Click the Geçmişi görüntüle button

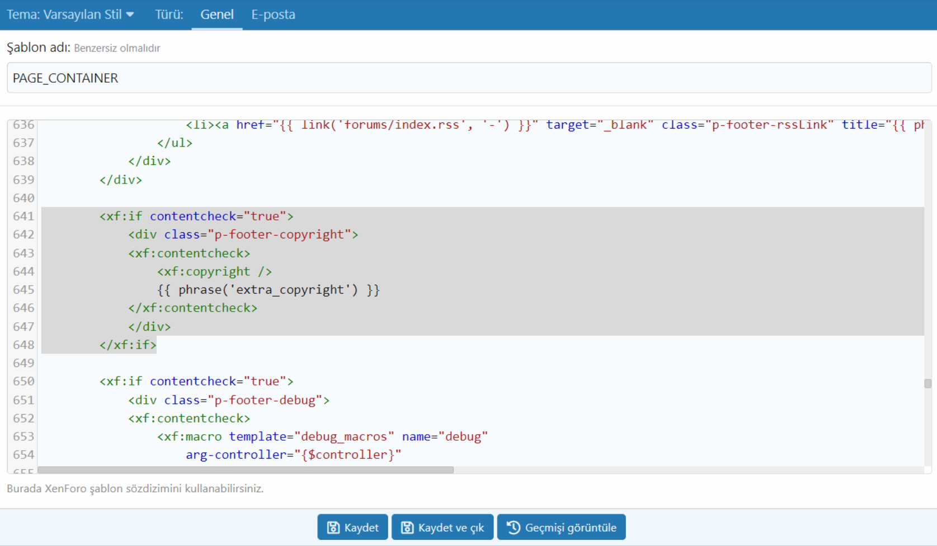[x=561, y=527]
